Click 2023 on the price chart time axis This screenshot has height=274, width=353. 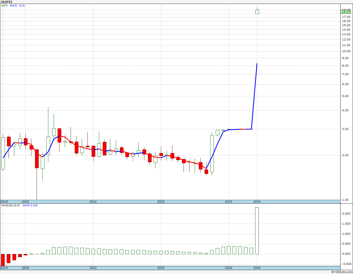[x=229, y=202]
